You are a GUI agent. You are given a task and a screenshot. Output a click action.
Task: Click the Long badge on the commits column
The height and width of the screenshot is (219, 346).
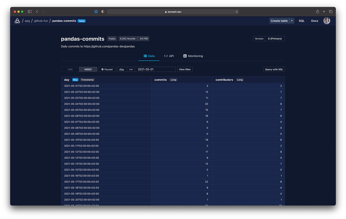173,80
